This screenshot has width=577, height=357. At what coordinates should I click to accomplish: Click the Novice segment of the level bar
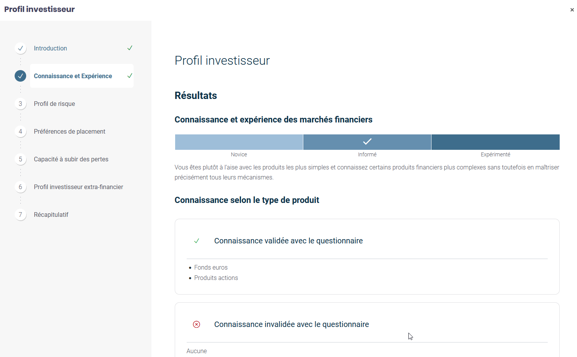click(239, 142)
